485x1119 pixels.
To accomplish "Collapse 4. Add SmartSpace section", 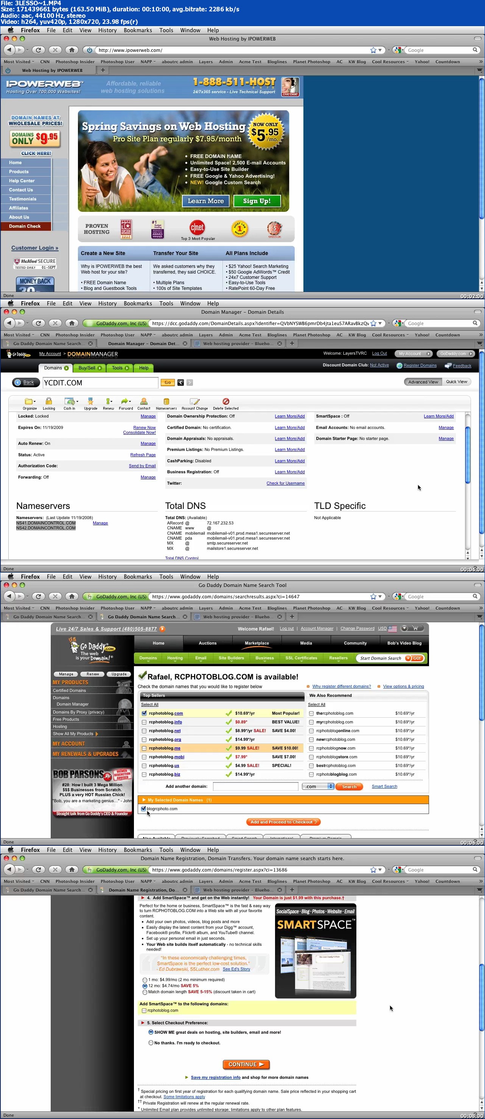I will coord(143,897).
